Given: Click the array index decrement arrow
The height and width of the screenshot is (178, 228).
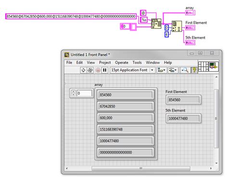Looking at the screenshot, I should coord(73,94).
